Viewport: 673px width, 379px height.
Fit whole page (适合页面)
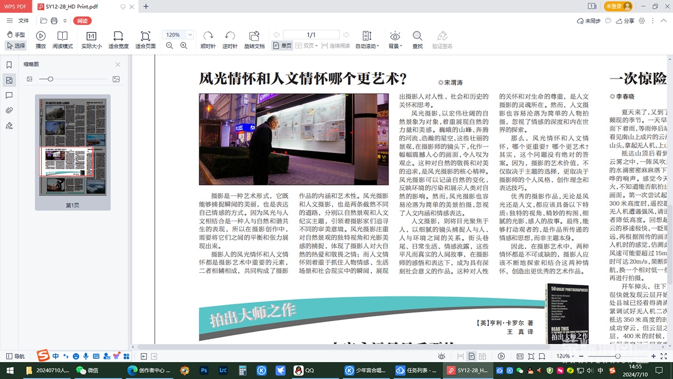coord(145,40)
